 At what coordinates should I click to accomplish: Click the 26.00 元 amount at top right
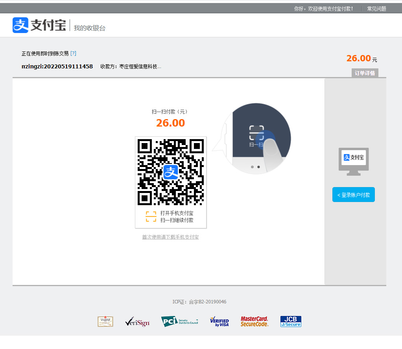click(x=362, y=59)
